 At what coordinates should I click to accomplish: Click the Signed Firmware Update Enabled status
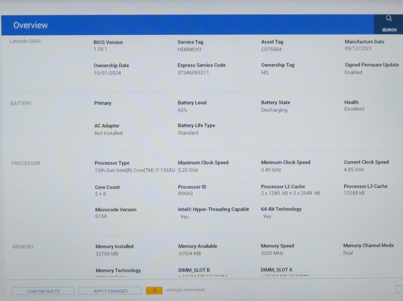[x=371, y=68]
